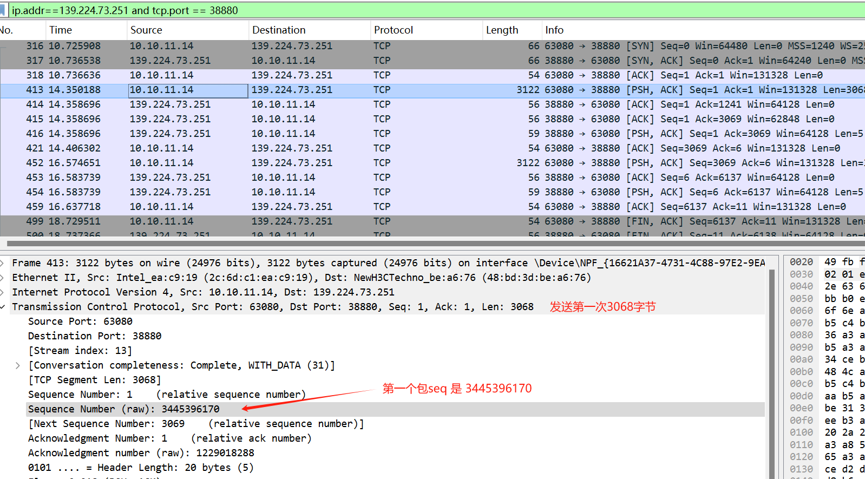Select packet 452 with length 3122
Screen dimensions: 865x479
[x=432, y=163]
